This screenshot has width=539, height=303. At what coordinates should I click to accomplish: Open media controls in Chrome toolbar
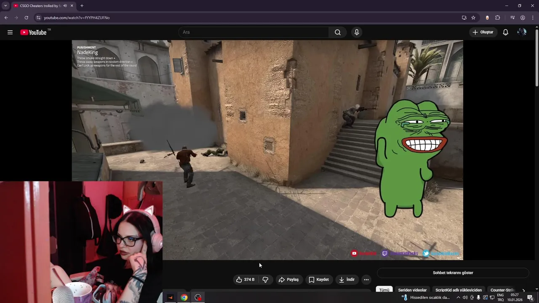coord(512,18)
